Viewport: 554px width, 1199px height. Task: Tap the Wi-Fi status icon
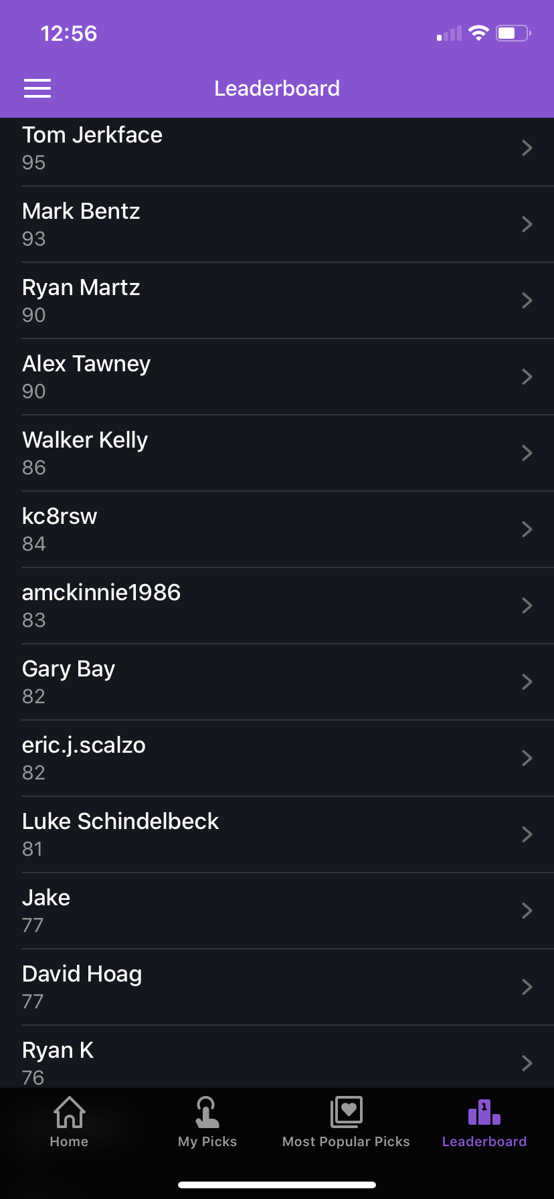pyautogui.click(x=478, y=33)
